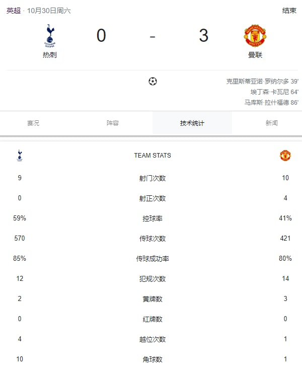This screenshot has width=302, height=374.
Task: Click the 角球数 stat label
Action: tap(153, 359)
